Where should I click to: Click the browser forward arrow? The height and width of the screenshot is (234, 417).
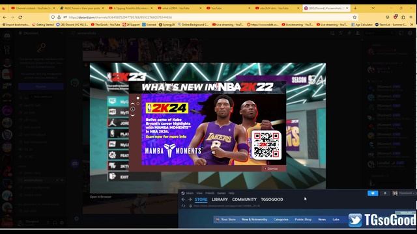click(x=12, y=18)
